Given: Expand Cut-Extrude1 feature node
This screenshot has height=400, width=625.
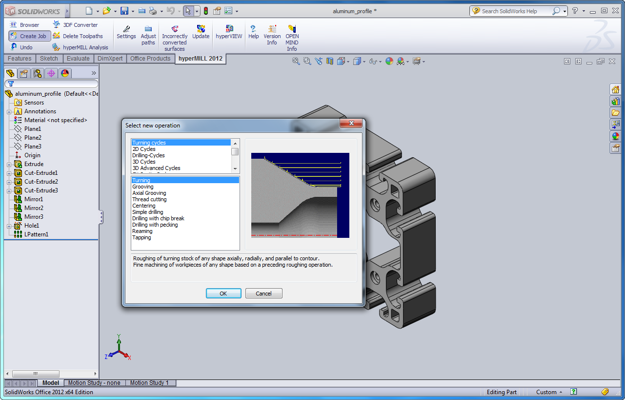Looking at the screenshot, I should 9,173.
